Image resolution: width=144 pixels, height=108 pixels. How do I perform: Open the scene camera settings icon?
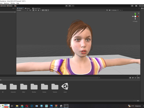109,10
